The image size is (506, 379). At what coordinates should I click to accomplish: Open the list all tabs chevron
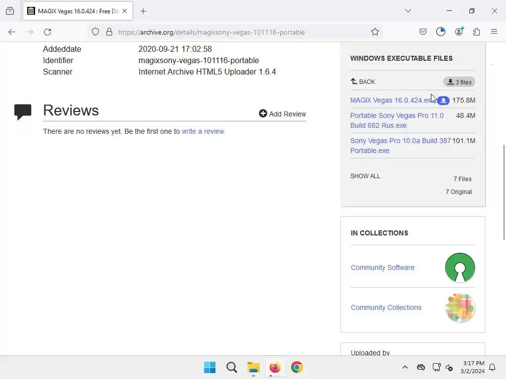coord(408,11)
